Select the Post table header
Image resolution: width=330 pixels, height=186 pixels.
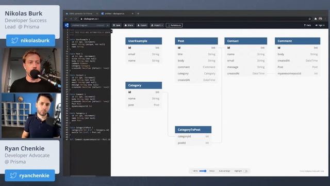pyautogui.click(x=196, y=41)
